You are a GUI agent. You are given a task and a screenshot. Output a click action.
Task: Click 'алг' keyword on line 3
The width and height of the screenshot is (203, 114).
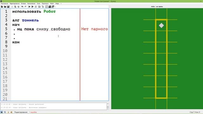click(16, 20)
